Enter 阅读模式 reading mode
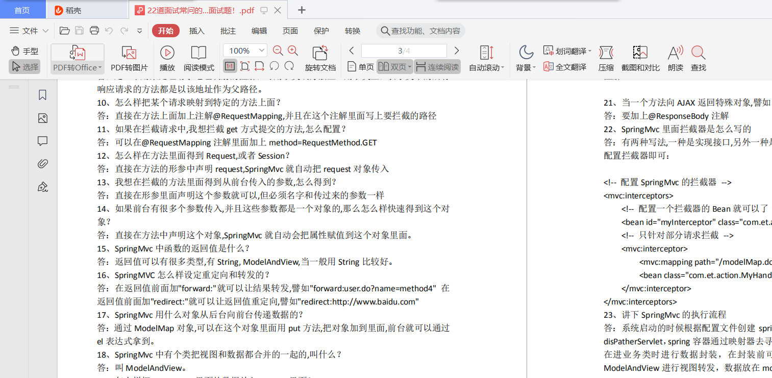The image size is (772, 378). [x=199, y=59]
